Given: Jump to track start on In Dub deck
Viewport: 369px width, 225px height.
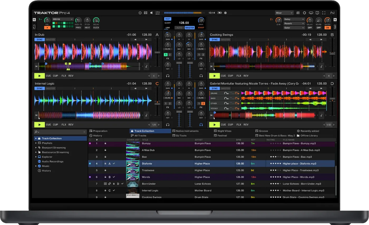Looking at the screenshot, I should tap(36, 66).
